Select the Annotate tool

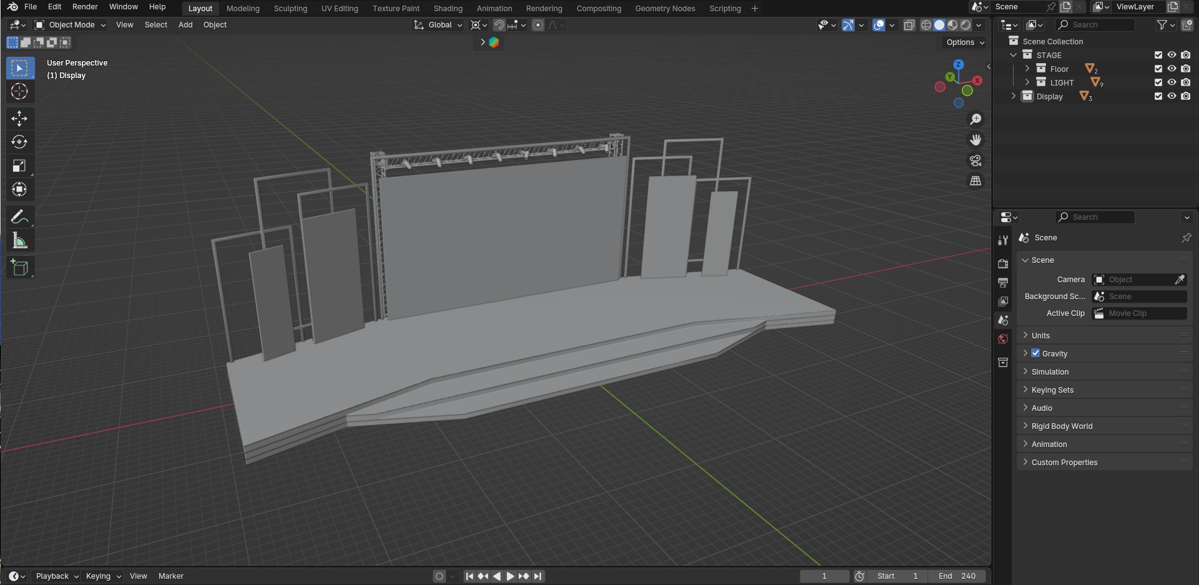pyautogui.click(x=20, y=217)
